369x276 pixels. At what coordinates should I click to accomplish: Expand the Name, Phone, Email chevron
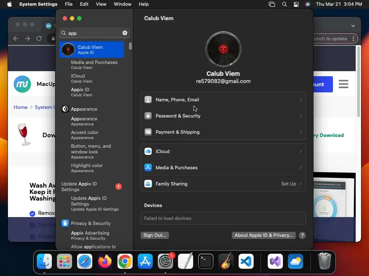click(301, 100)
